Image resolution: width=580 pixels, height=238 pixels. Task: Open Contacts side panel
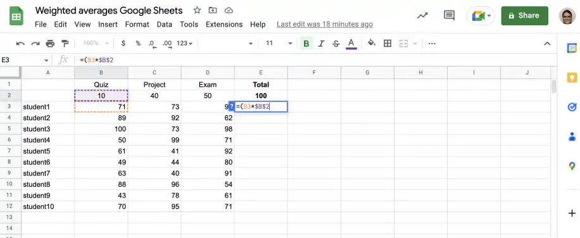pos(572,137)
